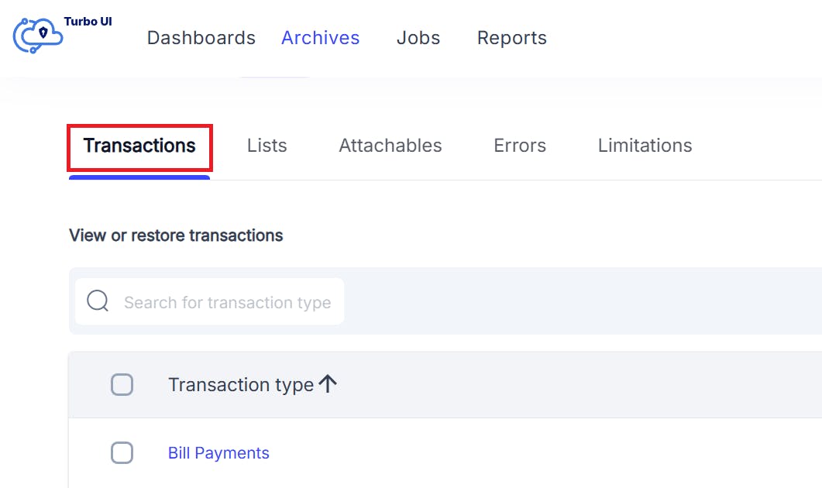Click the magnifying glass search icon
Viewport: 822px width, 488px height.
pos(98,301)
